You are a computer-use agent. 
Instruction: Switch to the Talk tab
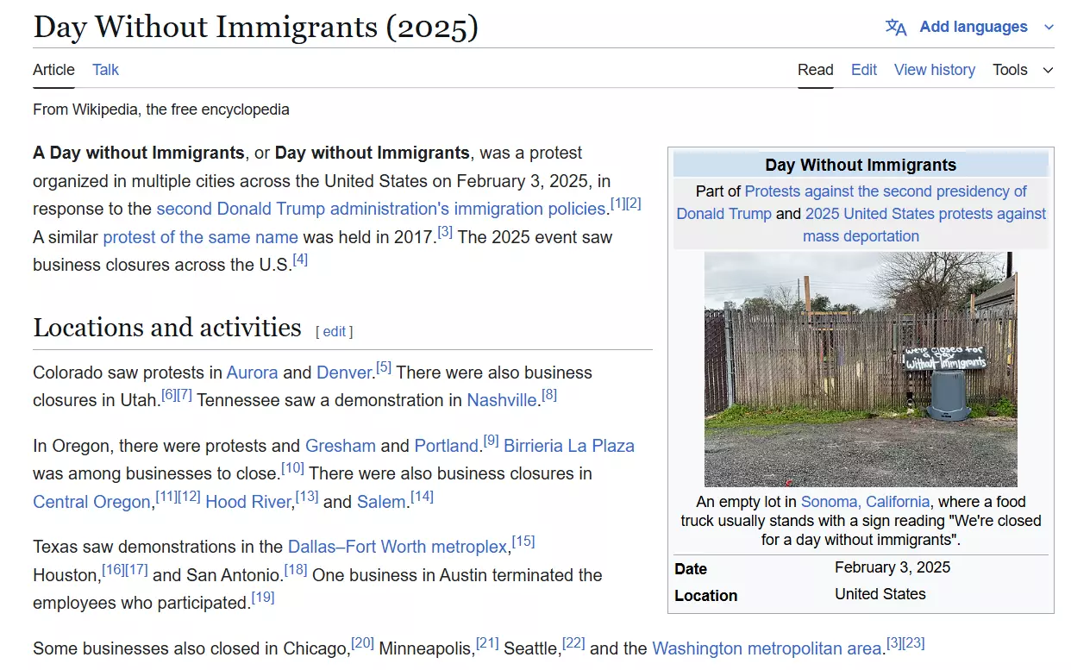(x=106, y=70)
